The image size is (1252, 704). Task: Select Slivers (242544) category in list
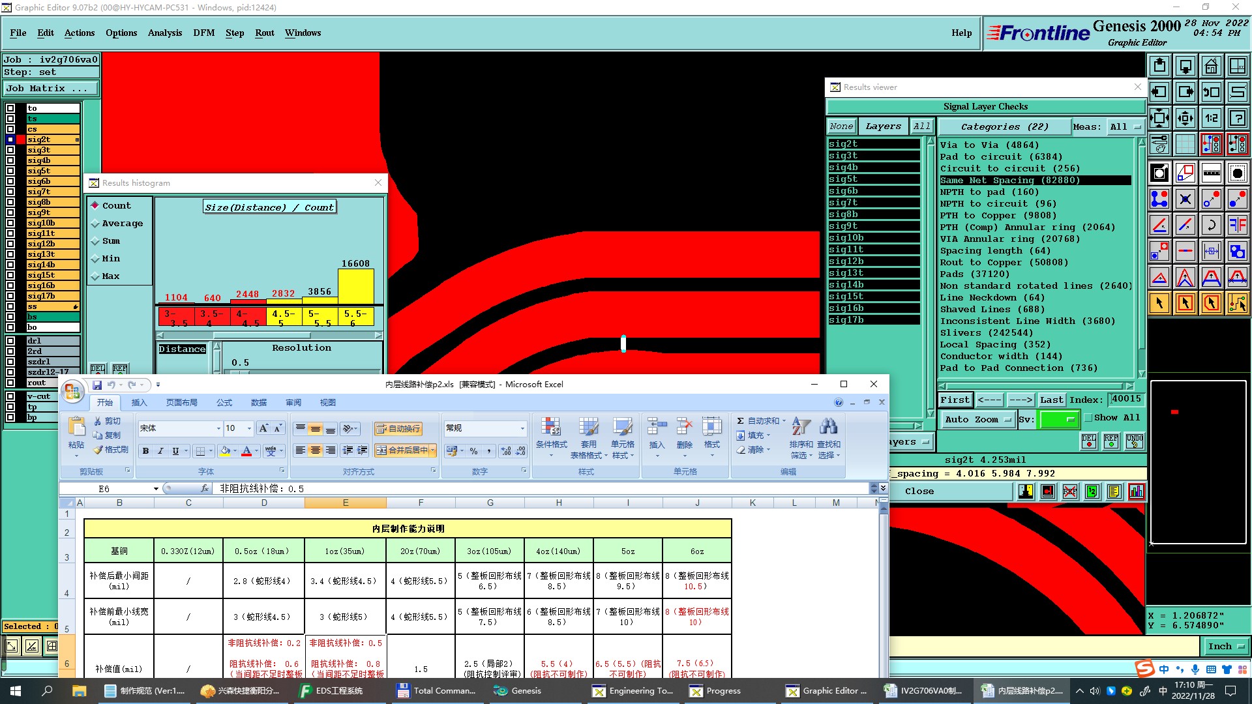point(986,332)
